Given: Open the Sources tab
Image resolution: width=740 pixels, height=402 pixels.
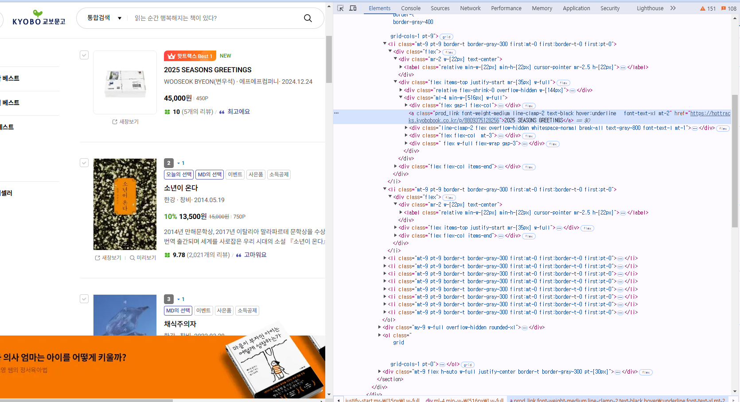Looking at the screenshot, I should coord(440,8).
